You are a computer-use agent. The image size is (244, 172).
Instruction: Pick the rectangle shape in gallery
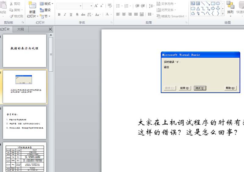(213, 3)
